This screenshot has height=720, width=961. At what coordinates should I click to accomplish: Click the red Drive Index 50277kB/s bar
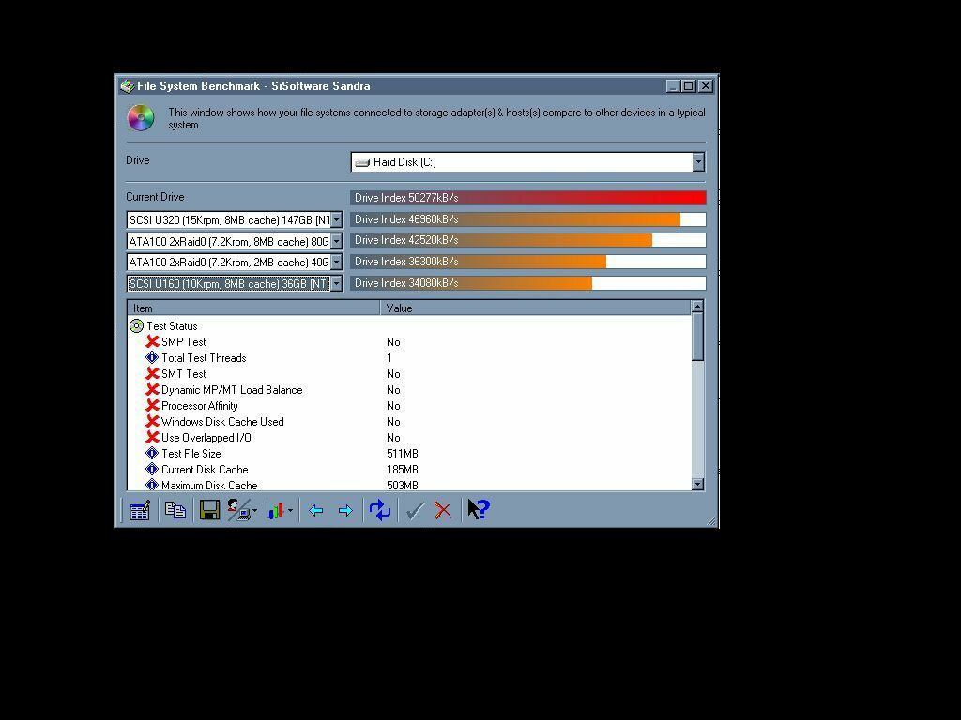(x=527, y=197)
